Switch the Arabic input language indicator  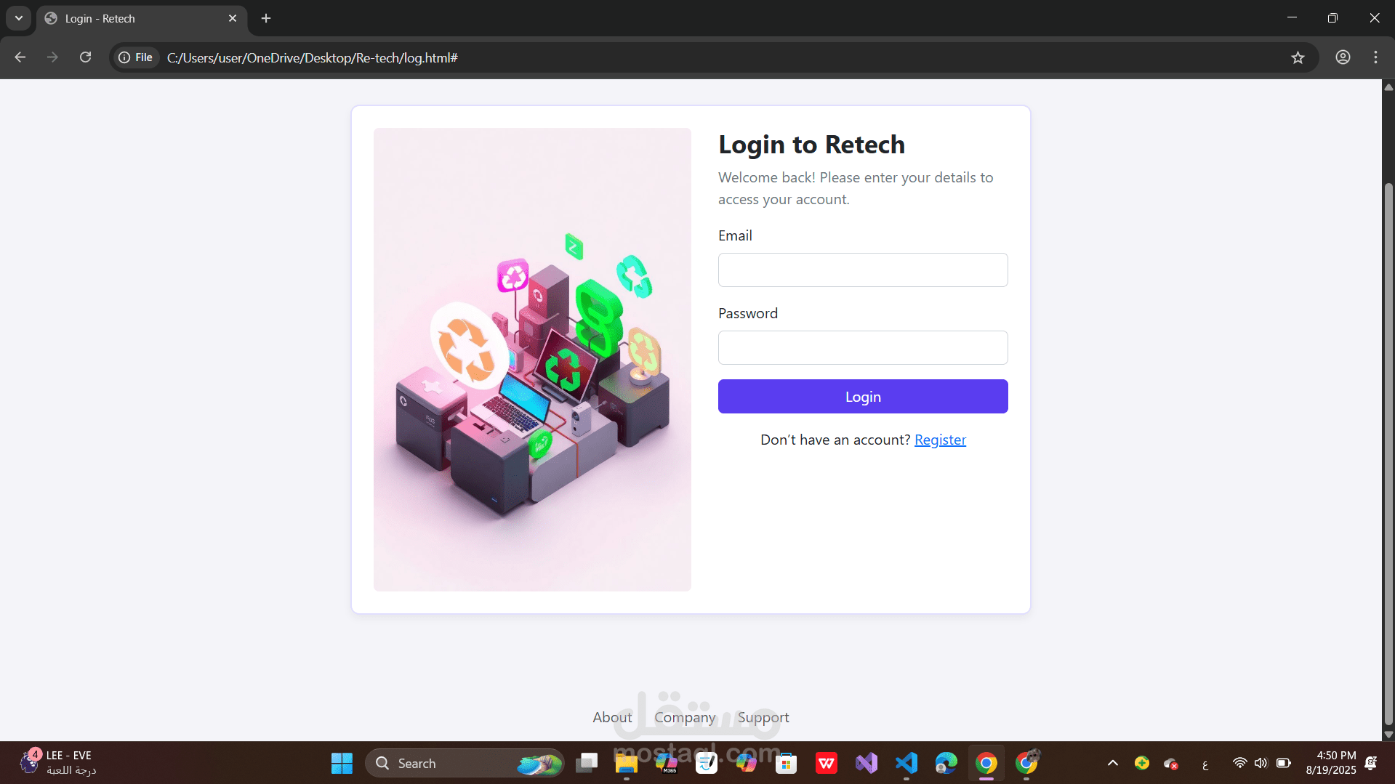pos(1205,764)
